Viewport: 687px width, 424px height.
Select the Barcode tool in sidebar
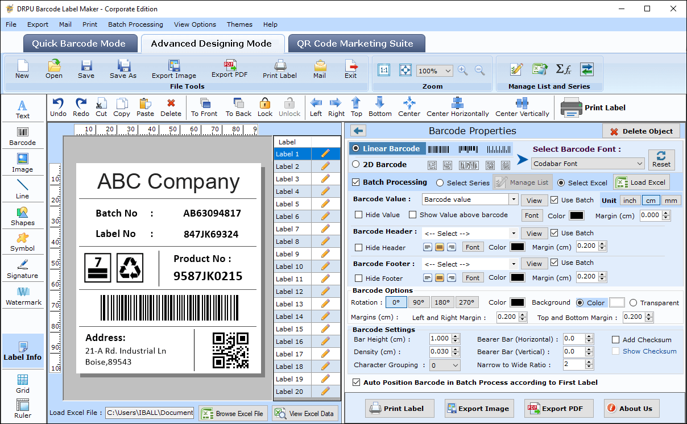click(x=23, y=136)
